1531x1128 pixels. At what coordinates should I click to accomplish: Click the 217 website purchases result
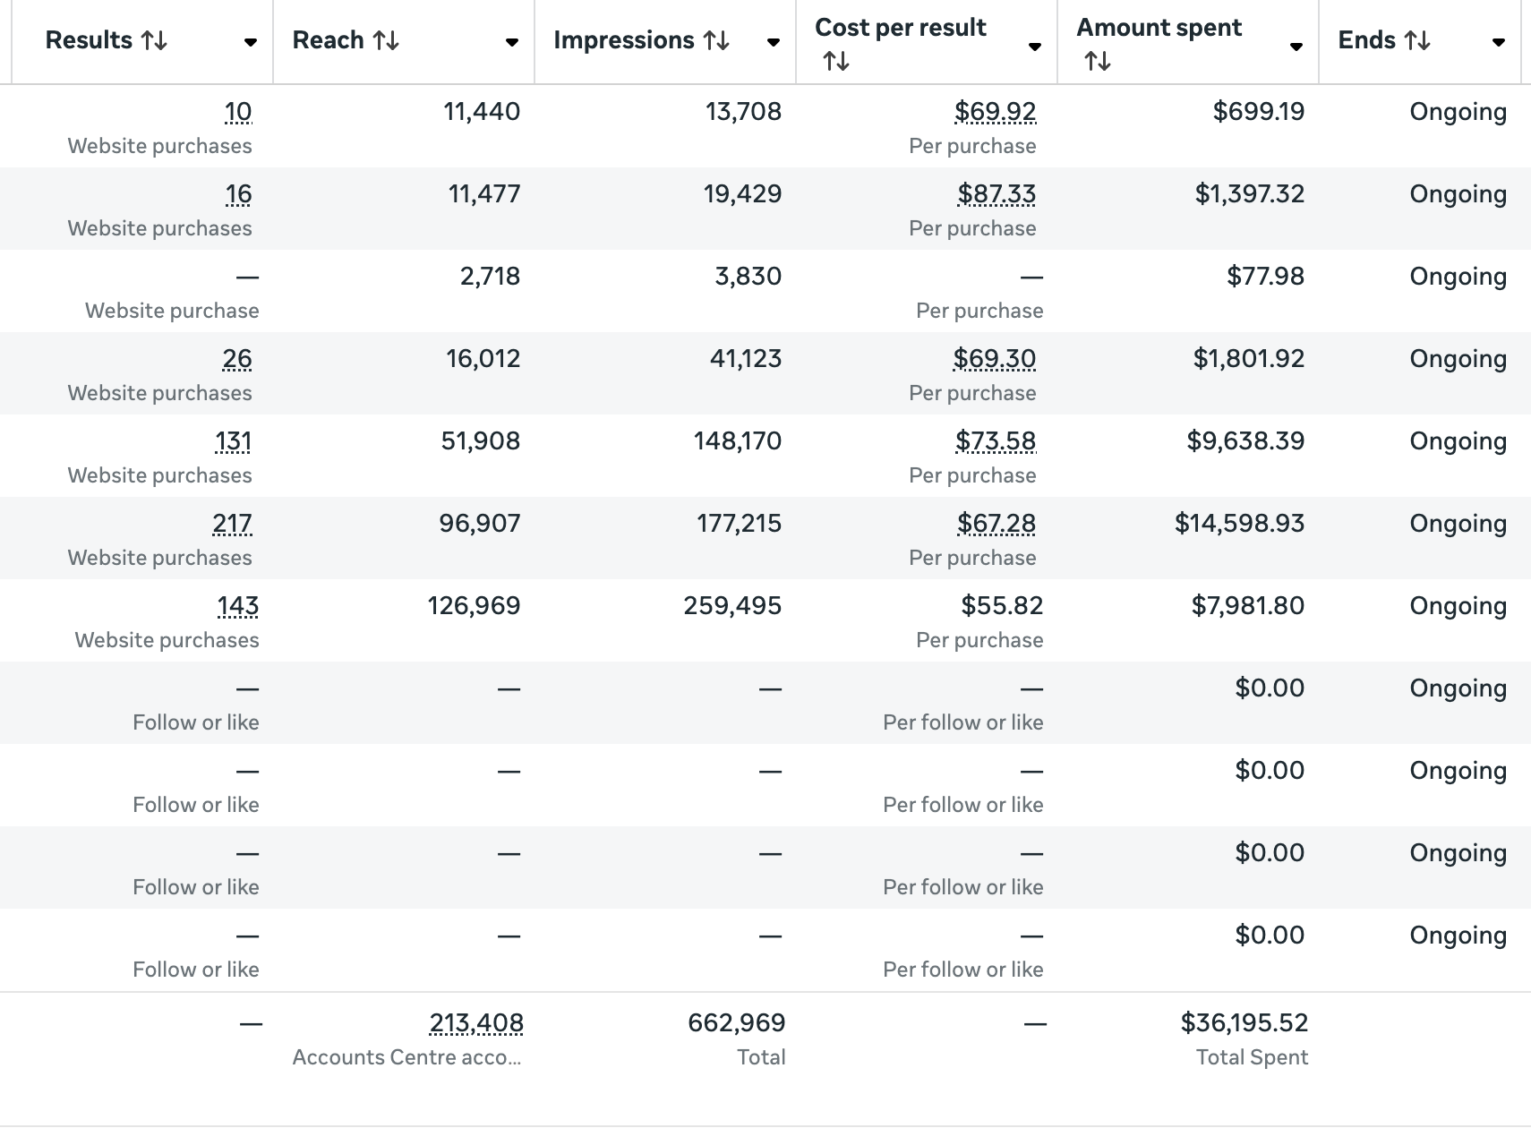pyautogui.click(x=233, y=523)
